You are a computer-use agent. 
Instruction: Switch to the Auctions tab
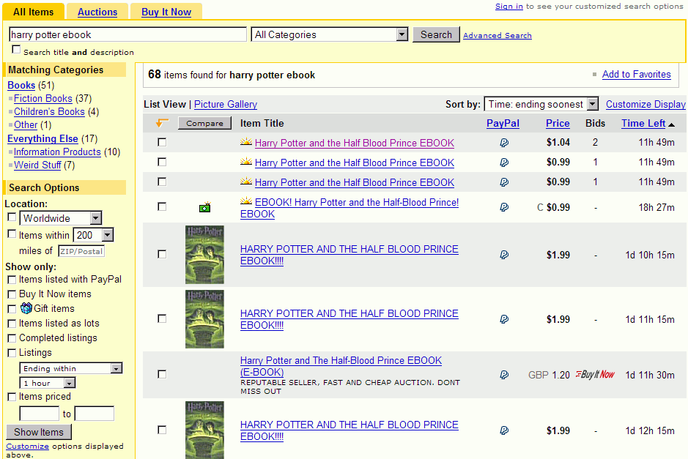pyautogui.click(x=97, y=12)
